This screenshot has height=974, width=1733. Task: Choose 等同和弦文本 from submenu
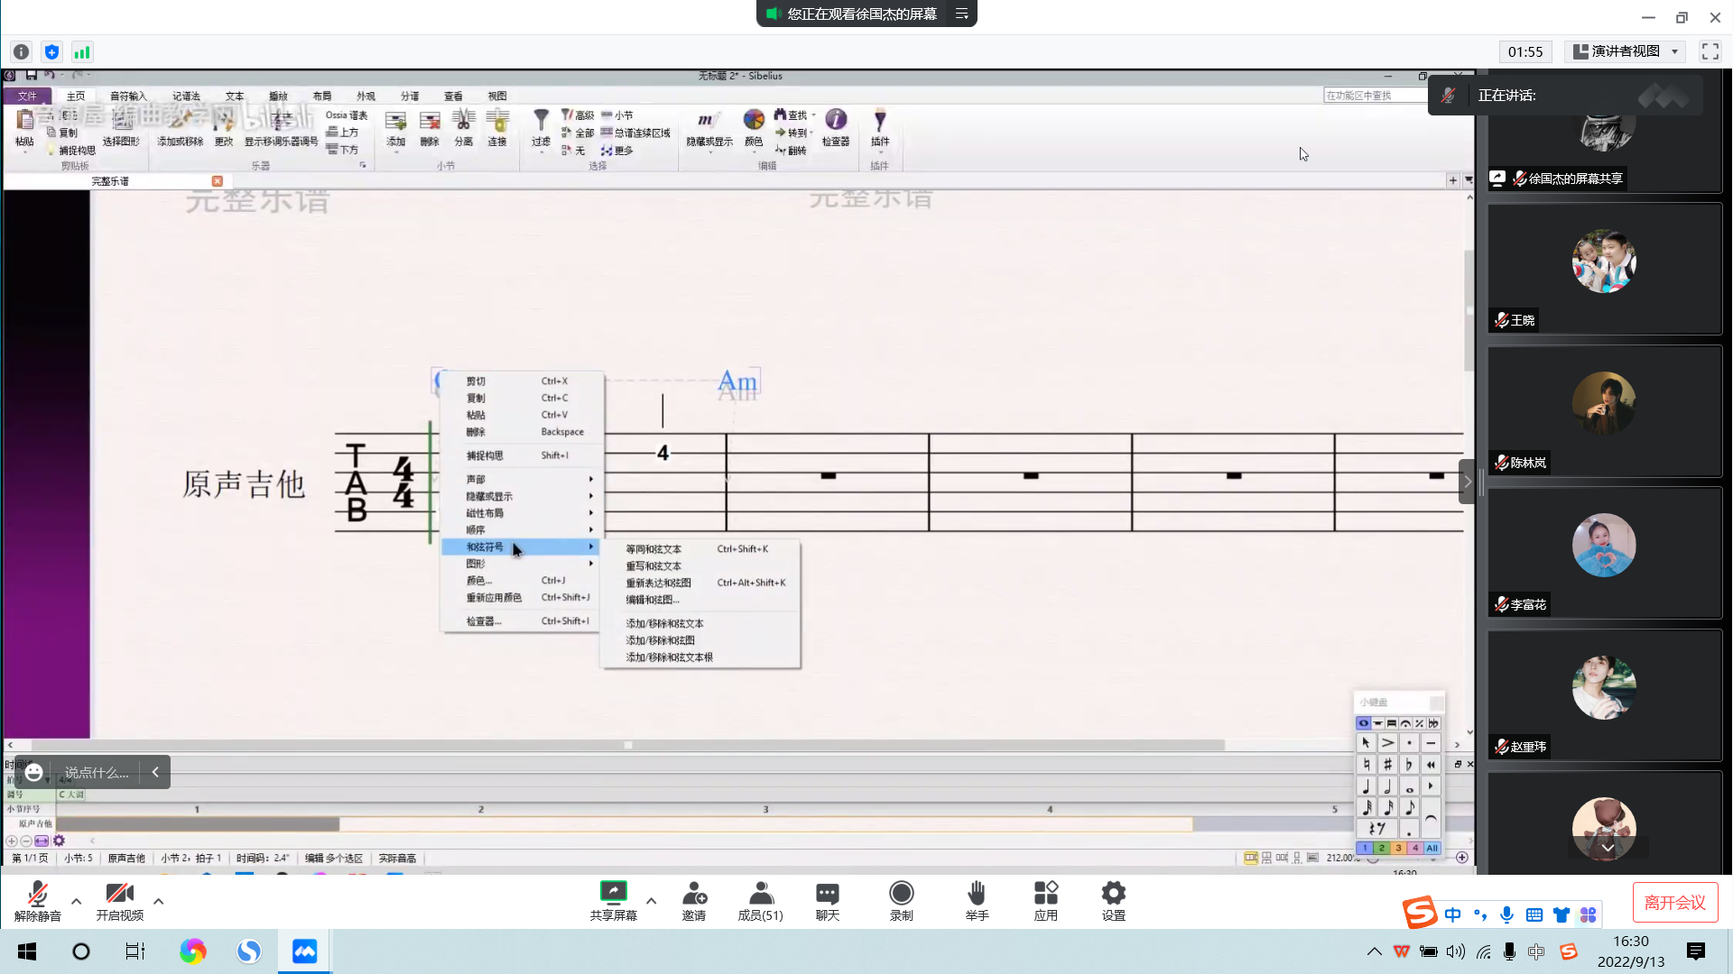point(653,549)
